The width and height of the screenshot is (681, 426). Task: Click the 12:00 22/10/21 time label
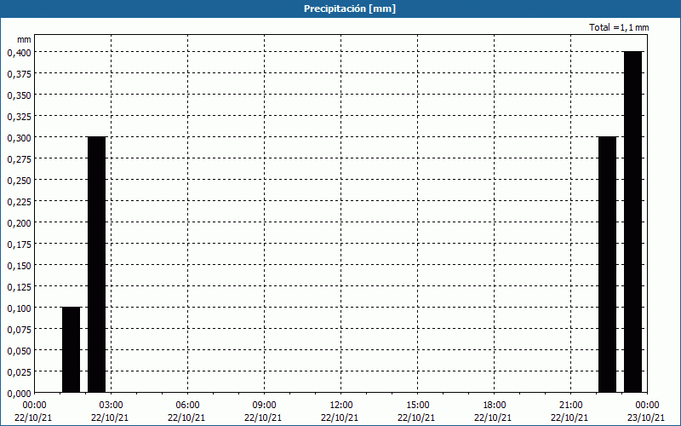pyautogui.click(x=340, y=412)
